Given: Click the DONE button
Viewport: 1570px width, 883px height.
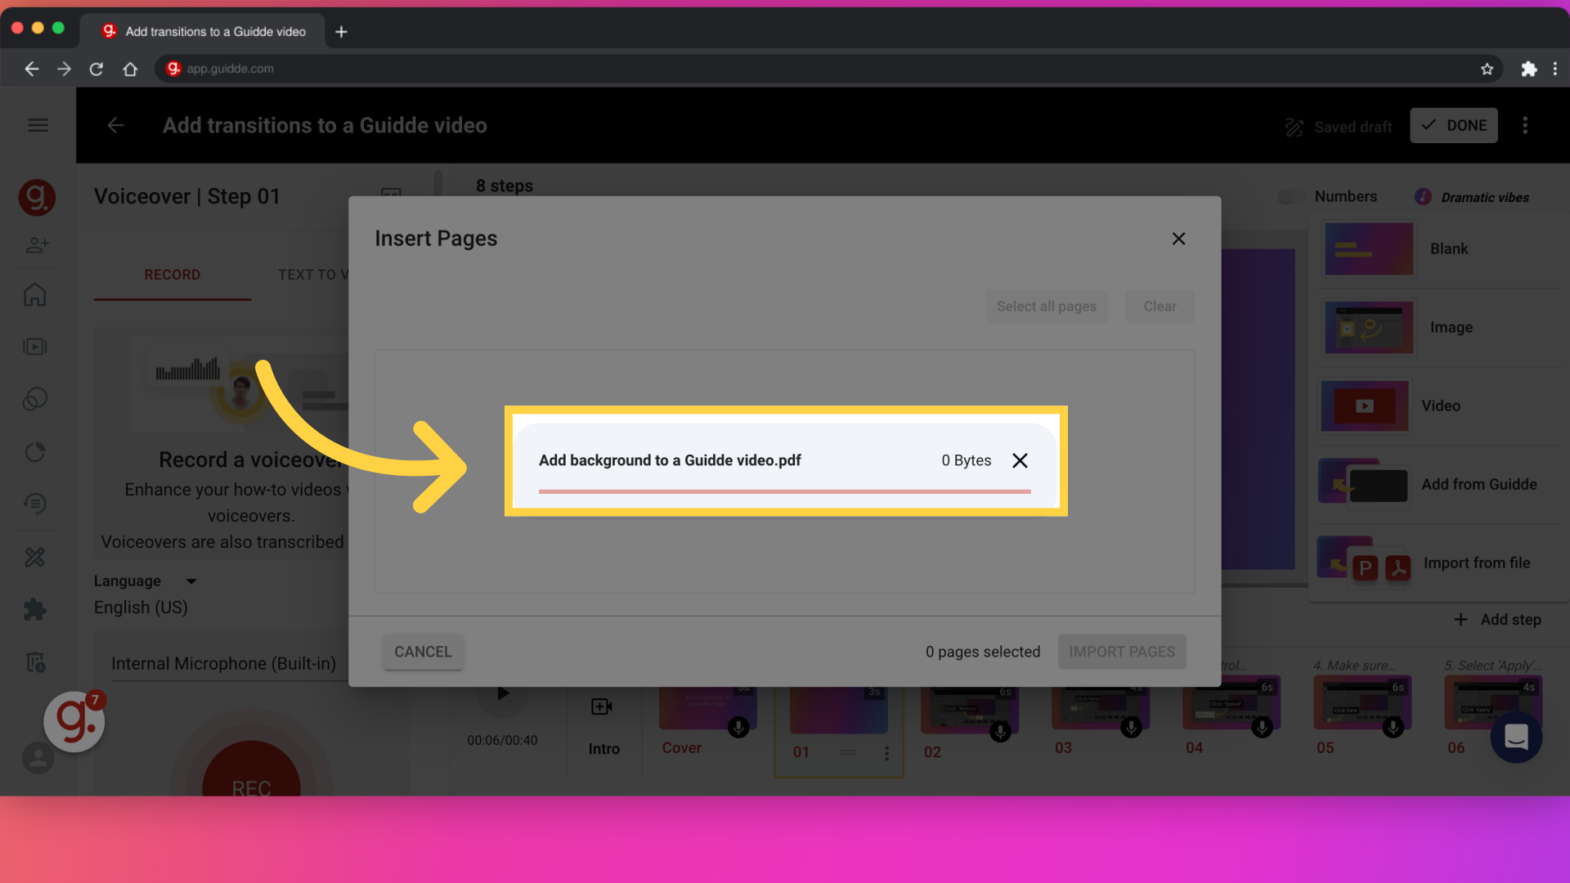Looking at the screenshot, I should click(x=1454, y=125).
